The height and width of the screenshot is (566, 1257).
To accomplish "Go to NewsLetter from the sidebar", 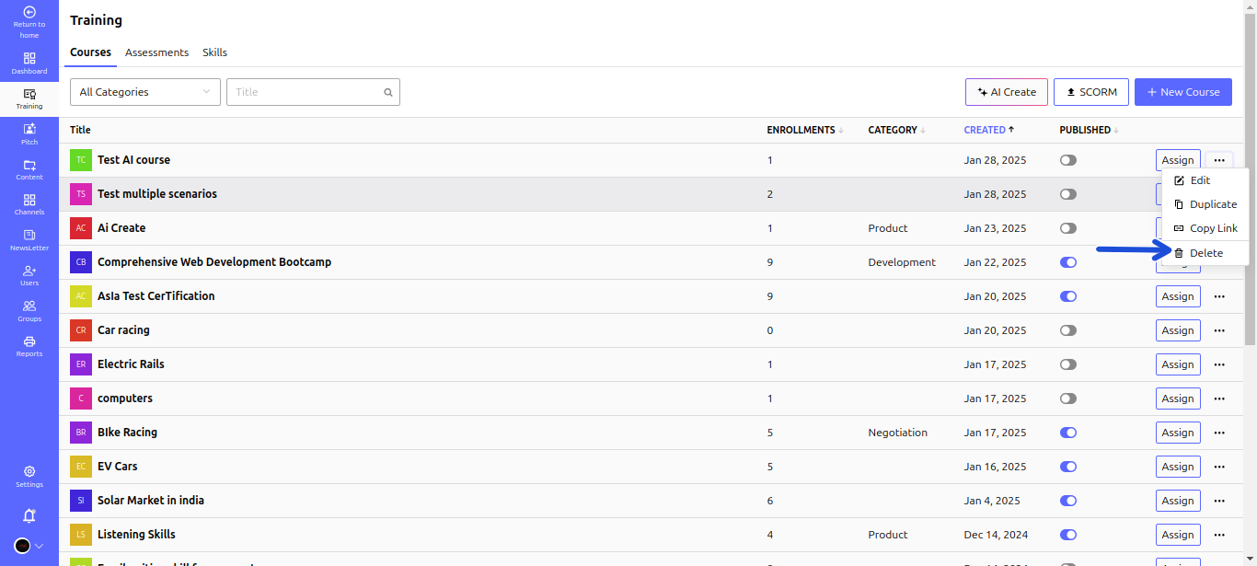I will [29, 239].
